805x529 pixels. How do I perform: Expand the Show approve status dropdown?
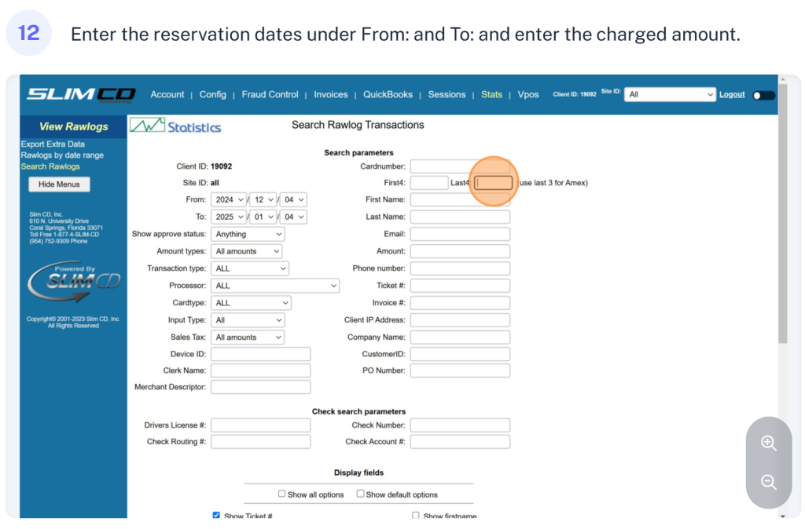click(248, 234)
